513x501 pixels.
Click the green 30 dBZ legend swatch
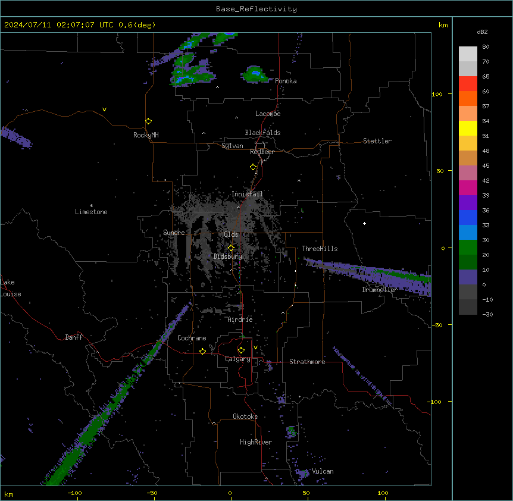[x=468, y=248]
